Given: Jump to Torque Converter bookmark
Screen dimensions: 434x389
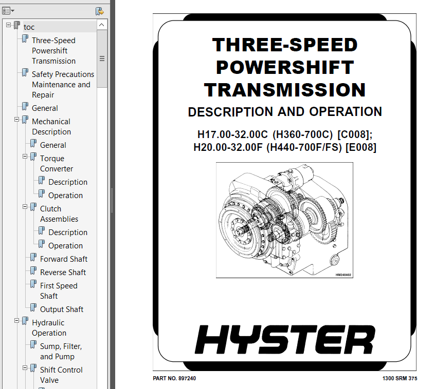Looking at the screenshot, I should pyautogui.click(x=57, y=164).
